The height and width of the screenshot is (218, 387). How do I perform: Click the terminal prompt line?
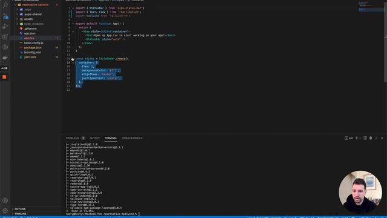[103, 214]
